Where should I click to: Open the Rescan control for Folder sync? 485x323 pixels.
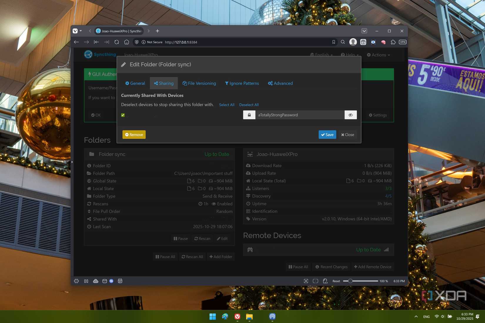click(x=202, y=238)
